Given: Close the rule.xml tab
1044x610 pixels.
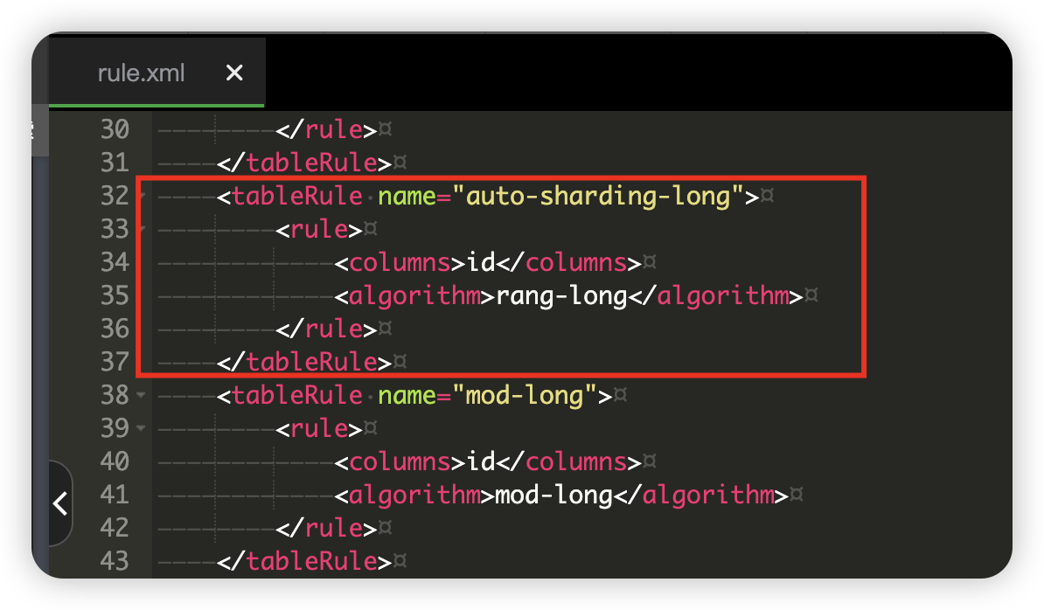Looking at the screenshot, I should [x=233, y=73].
